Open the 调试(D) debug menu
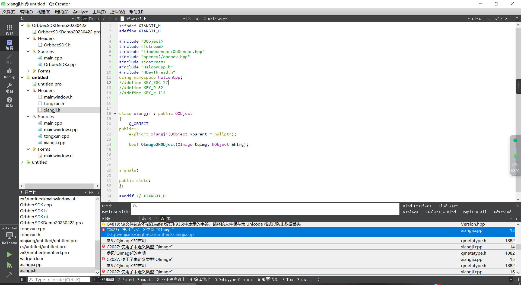 (62, 12)
